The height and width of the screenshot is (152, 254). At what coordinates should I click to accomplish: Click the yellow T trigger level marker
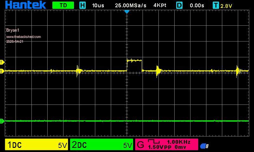[2, 62]
